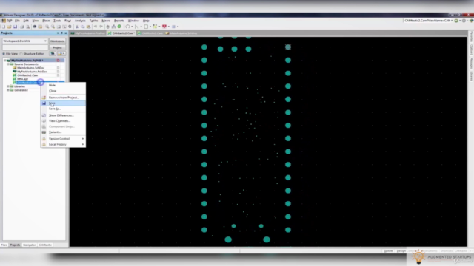Click the red modified-document icon on the MyFirstArduino project row
The height and width of the screenshot is (266, 474).
coord(58,61)
